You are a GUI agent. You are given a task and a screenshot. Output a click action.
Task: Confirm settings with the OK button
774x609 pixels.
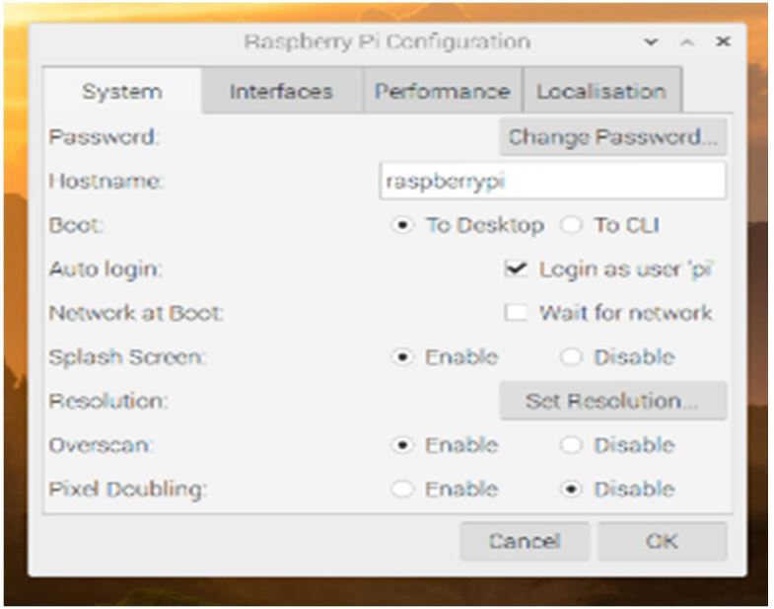click(661, 541)
